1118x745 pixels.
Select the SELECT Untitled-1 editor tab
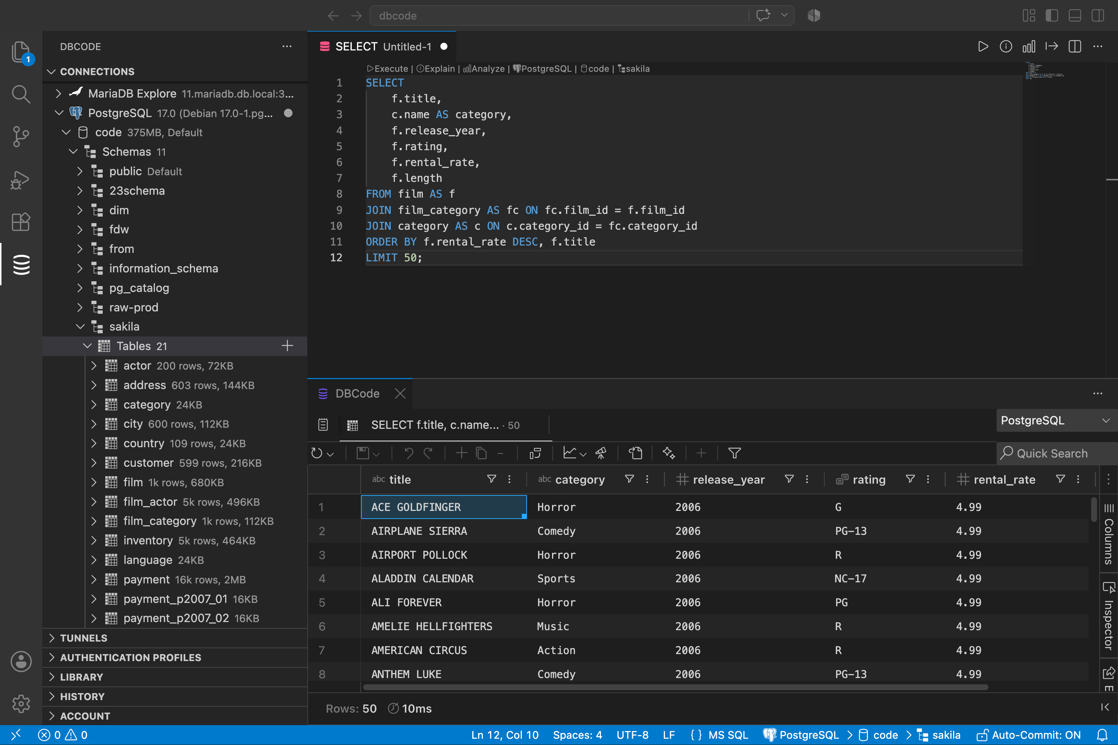tap(382, 46)
